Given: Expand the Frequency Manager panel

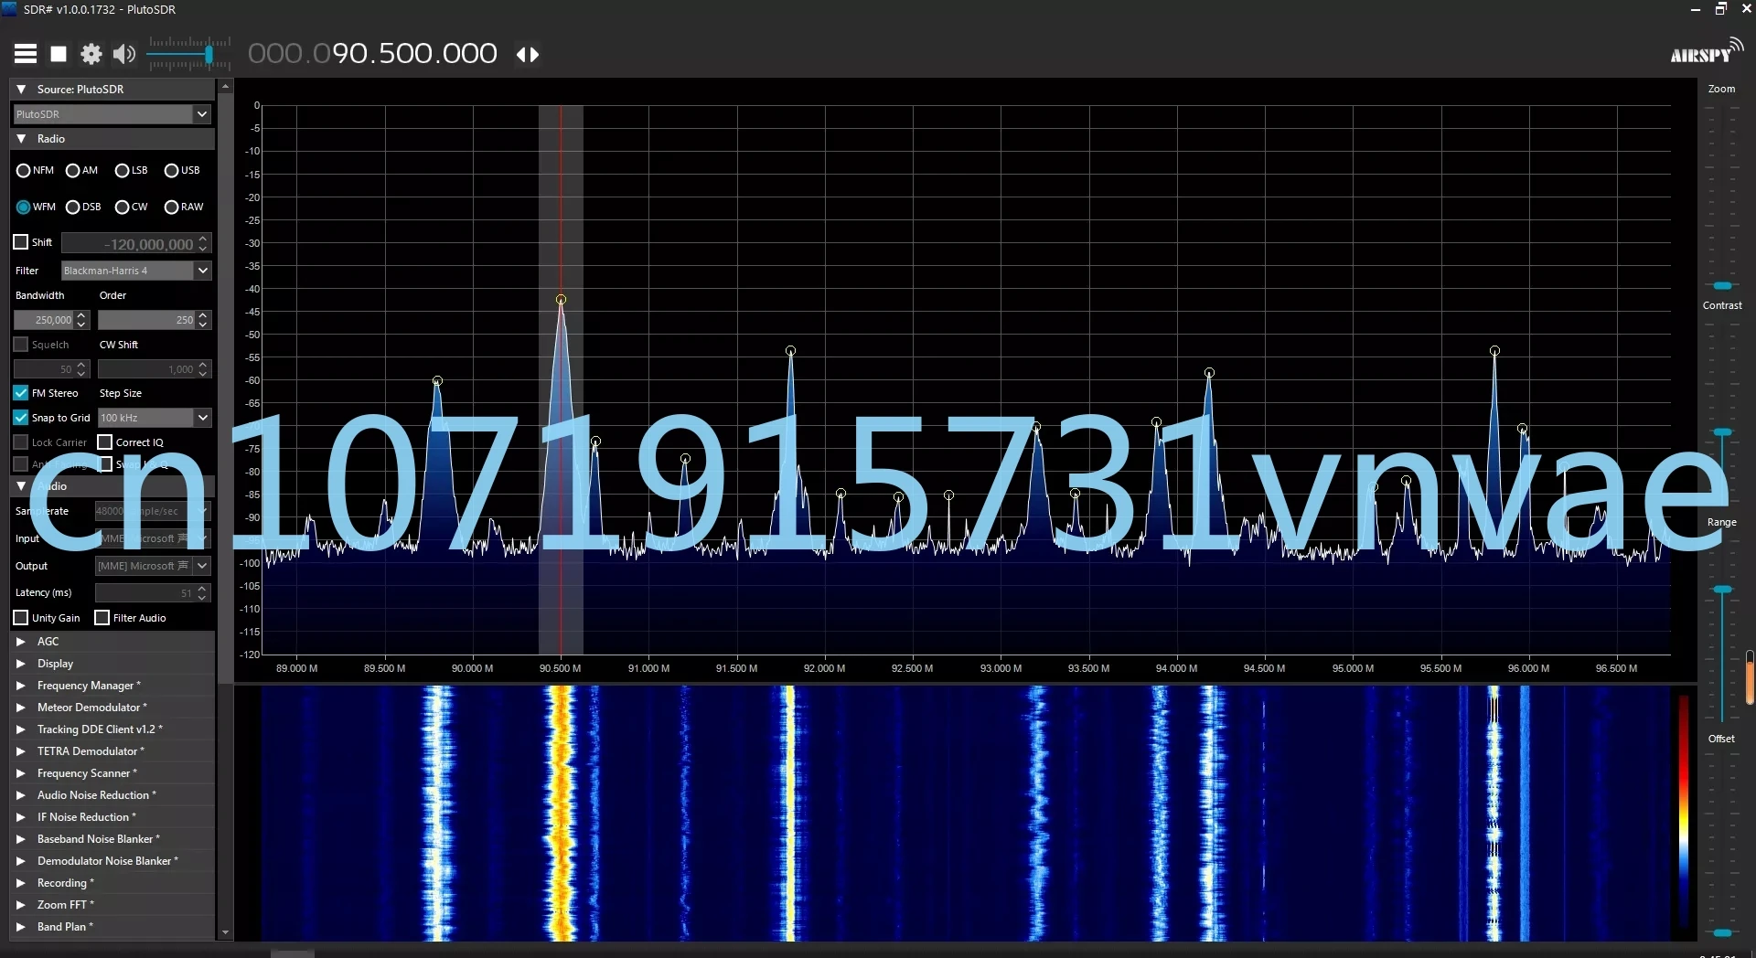Looking at the screenshot, I should point(21,686).
